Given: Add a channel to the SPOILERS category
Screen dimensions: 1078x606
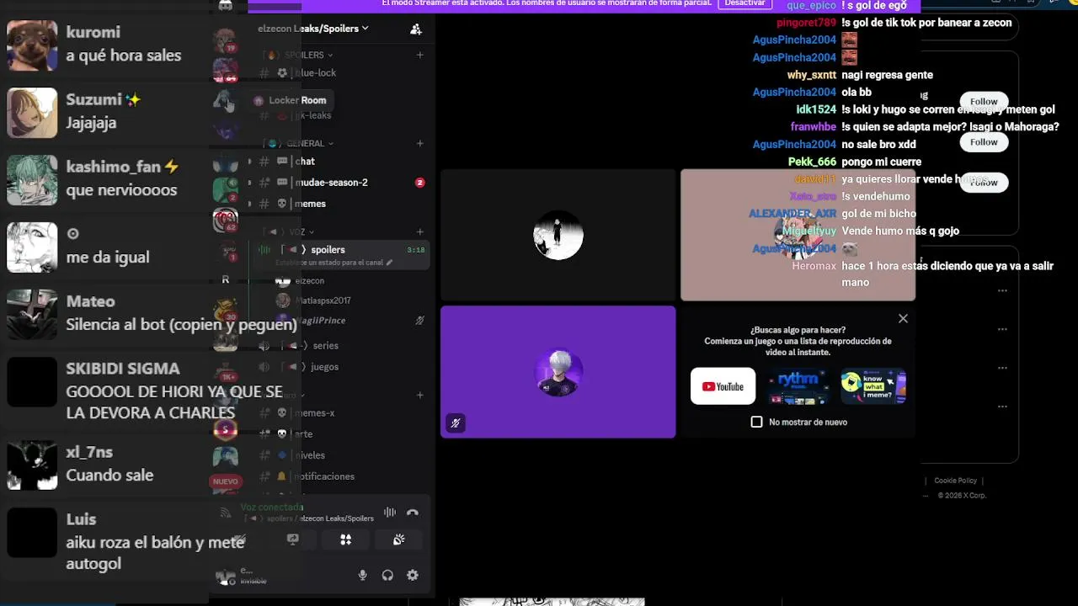Looking at the screenshot, I should click(420, 55).
